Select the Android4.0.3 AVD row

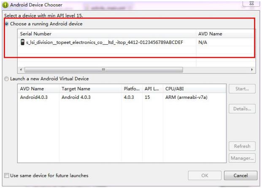122,97
